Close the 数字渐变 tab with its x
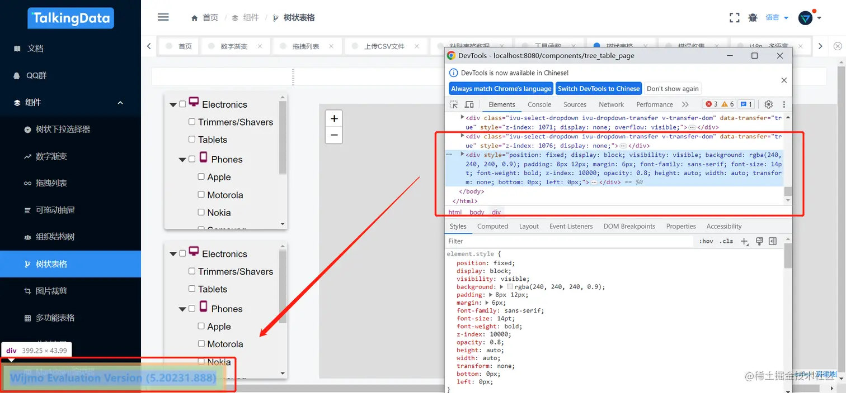The width and height of the screenshot is (846, 393). pyautogui.click(x=260, y=46)
